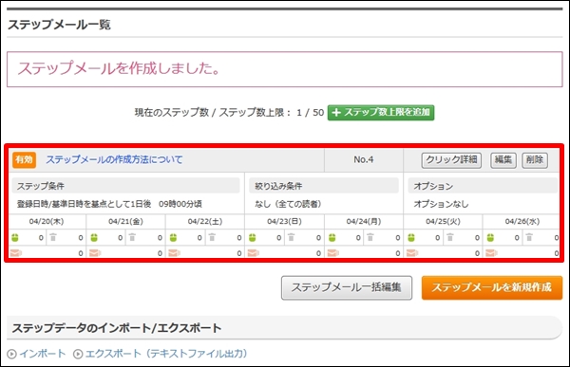Click the 04/22(土) date header

click(205, 222)
